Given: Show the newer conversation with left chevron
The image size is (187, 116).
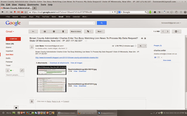Looking at the screenshot, I should (163, 32).
